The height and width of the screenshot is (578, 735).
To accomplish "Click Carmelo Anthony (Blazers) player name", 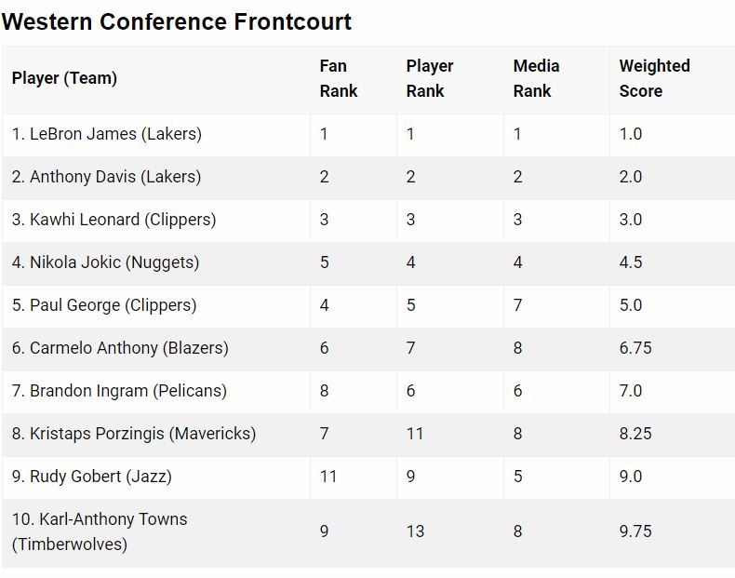I will (x=120, y=348).
